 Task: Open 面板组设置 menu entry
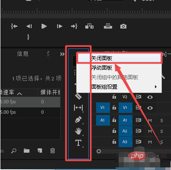point(119,87)
